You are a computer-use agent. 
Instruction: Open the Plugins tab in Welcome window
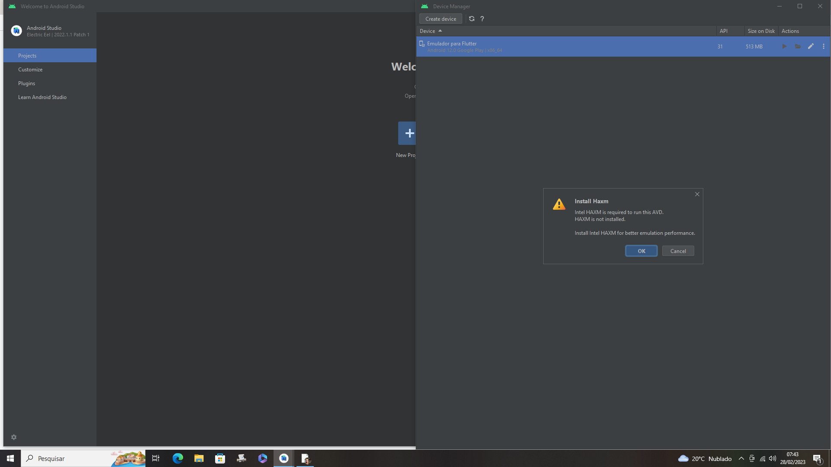(50, 83)
